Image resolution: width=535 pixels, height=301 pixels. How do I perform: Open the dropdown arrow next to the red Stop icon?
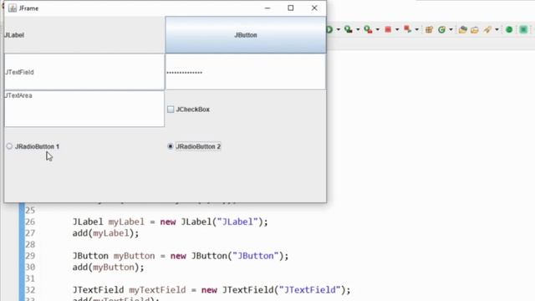tap(397, 30)
